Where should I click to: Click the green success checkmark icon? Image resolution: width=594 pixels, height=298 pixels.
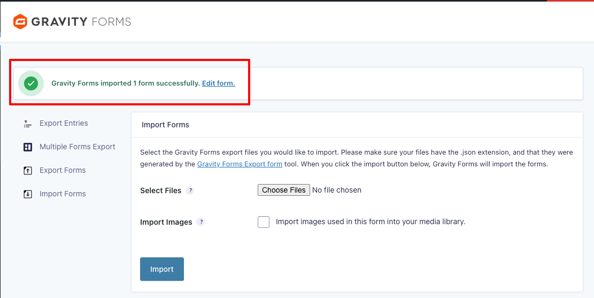[31, 83]
